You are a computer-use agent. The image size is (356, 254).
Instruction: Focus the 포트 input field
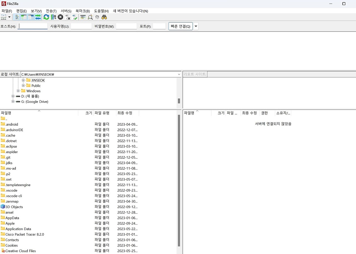pyautogui.click(x=159, y=26)
